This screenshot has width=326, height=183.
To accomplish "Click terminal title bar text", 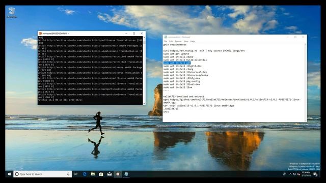I will (x=56, y=34).
